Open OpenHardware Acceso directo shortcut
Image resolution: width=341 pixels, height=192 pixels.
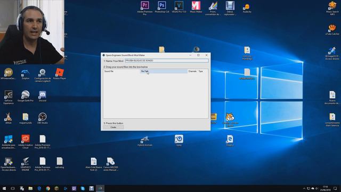[x=9, y=164]
